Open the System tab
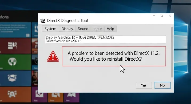Screen dimensions: 191x104 coord(50,29)
